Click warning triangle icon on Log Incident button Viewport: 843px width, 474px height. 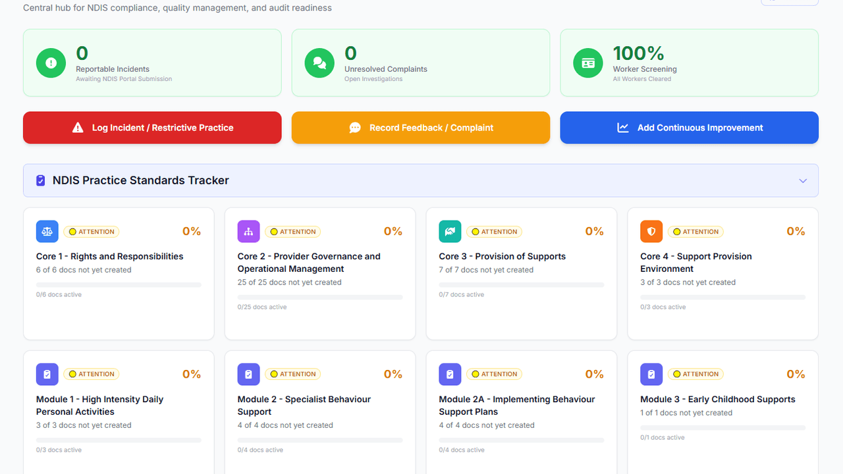(78, 128)
